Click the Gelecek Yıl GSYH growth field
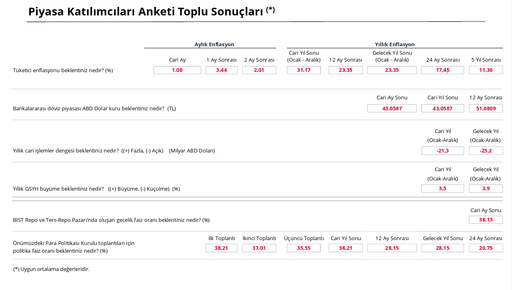Screen dimensions: 512x290 [486, 189]
